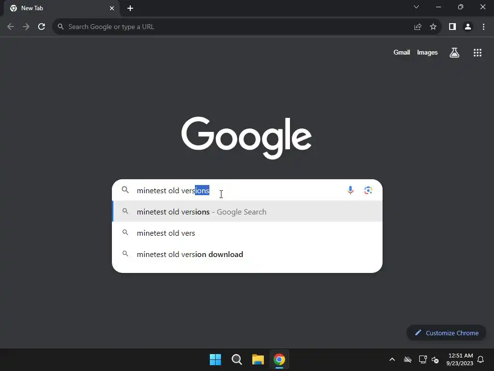The image size is (494, 371).
Task: Open Chrome's three-dot menu
Action: pos(483,27)
